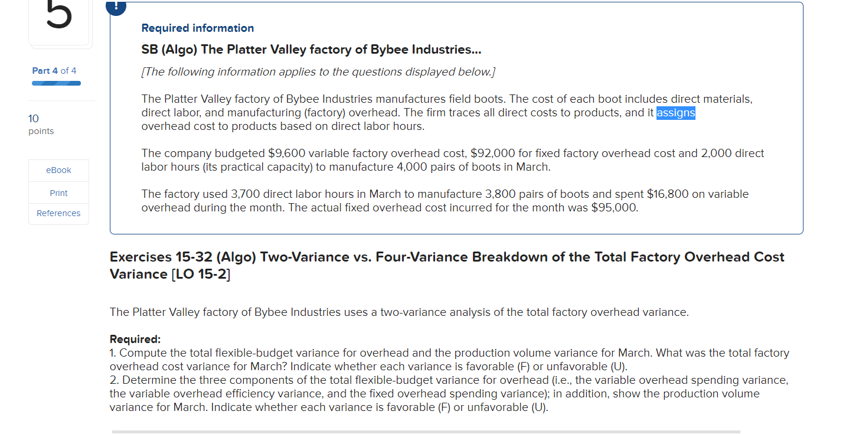Screen dimensions: 859x434
Task: Click the Part 4 of 4 label
Action: point(54,70)
